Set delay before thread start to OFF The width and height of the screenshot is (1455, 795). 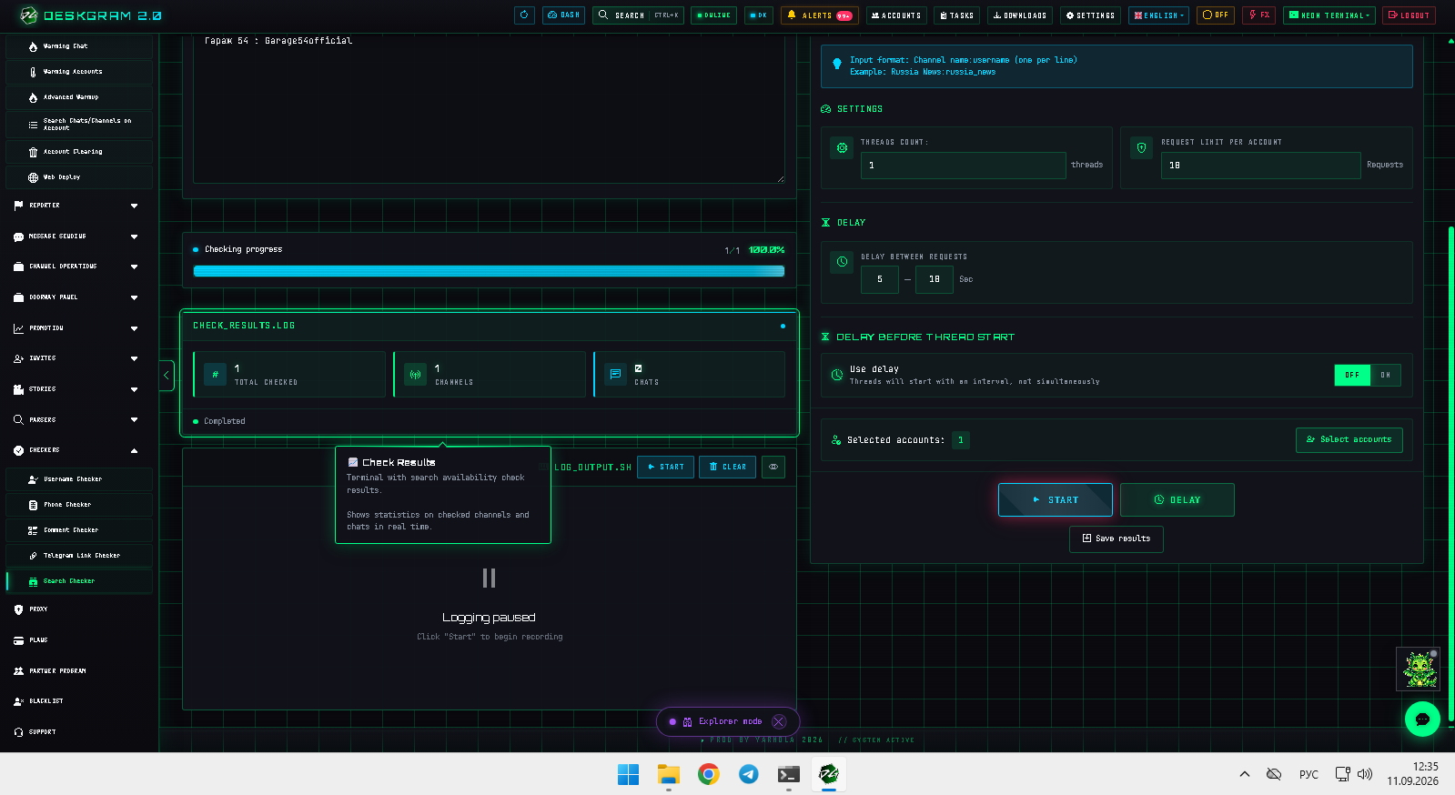pyautogui.click(x=1352, y=375)
